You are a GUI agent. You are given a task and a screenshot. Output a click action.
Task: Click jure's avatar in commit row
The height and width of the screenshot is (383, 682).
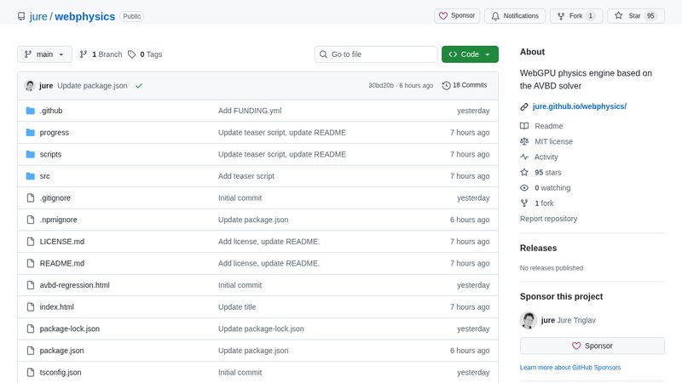(30, 86)
